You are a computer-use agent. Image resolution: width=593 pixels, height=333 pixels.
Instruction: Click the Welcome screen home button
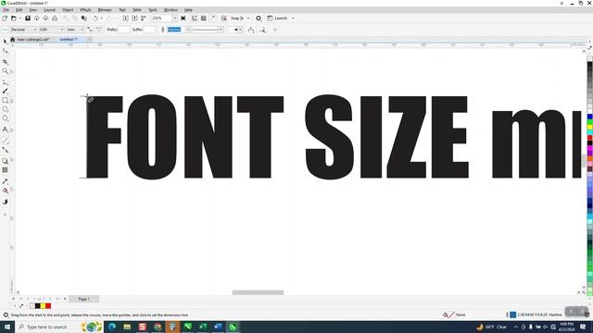pyautogui.click(x=12, y=39)
